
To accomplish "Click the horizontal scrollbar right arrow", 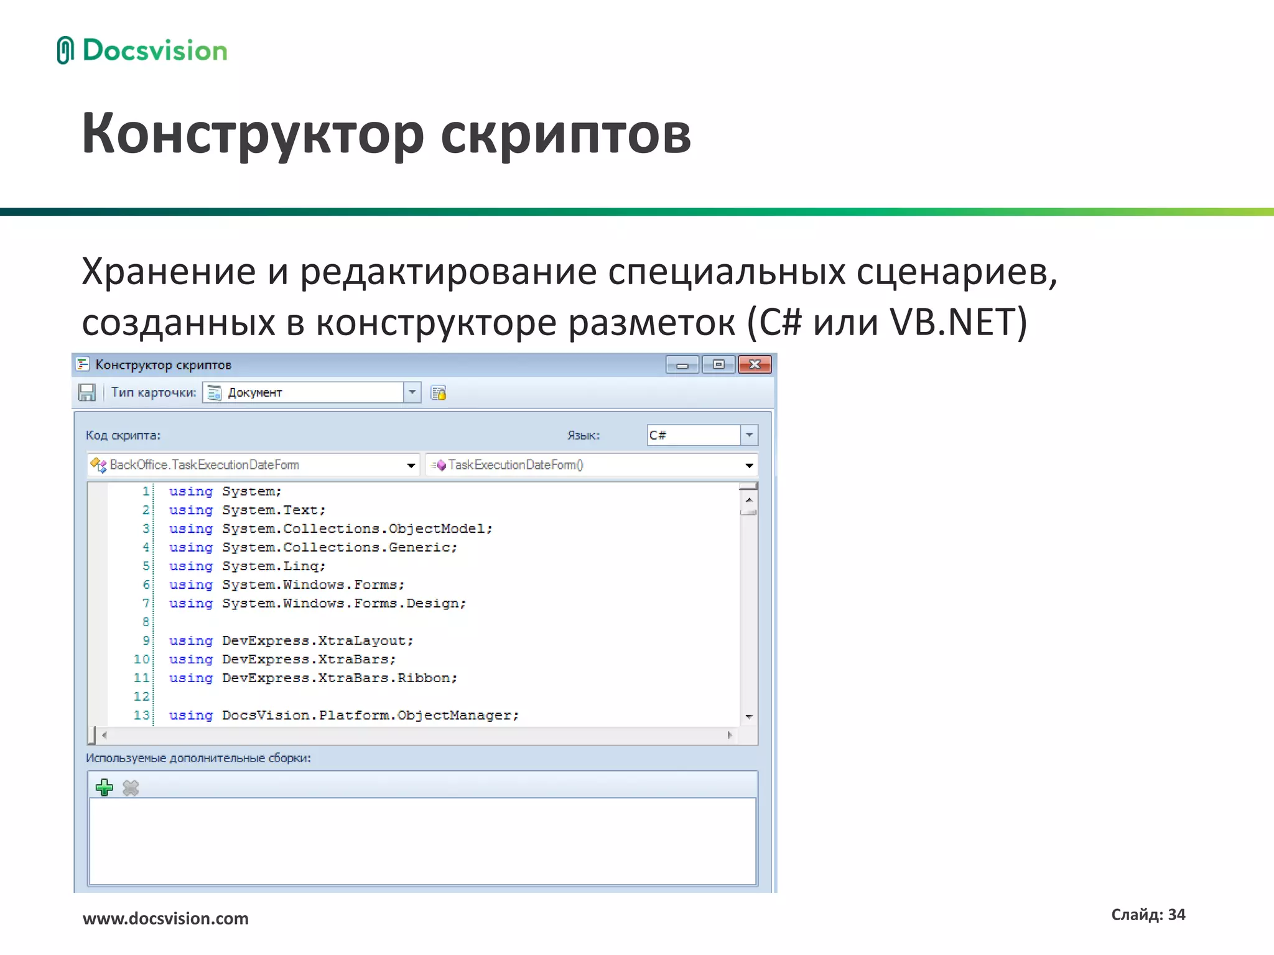I will pyautogui.click(x=730, y=735).
